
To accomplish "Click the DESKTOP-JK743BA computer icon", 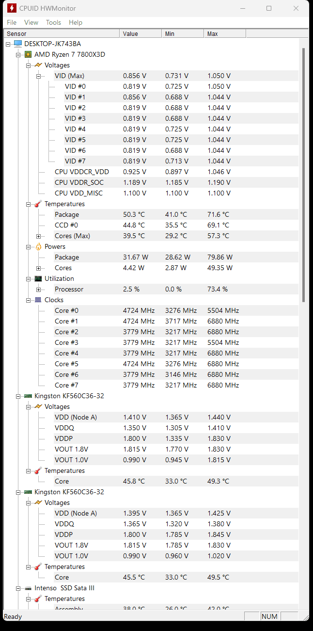I will [18, 44].
